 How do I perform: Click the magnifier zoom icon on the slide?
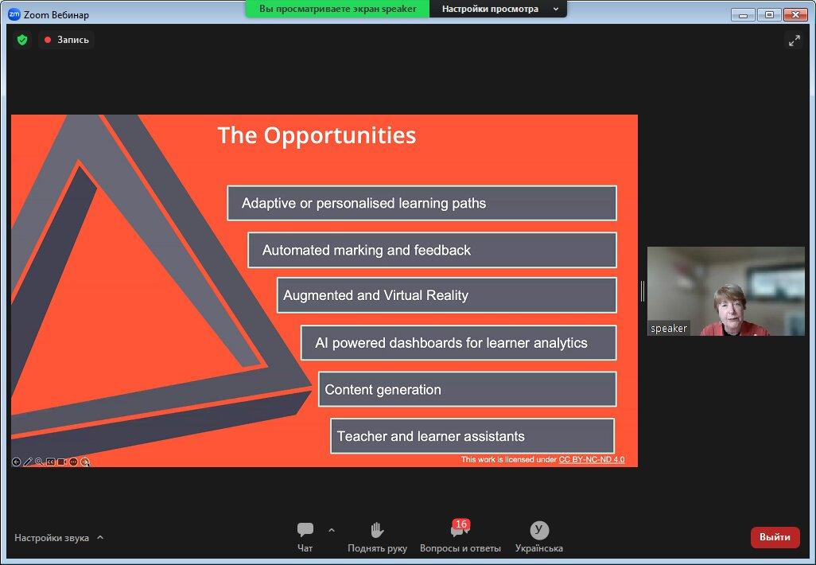(x=39, y=462)
